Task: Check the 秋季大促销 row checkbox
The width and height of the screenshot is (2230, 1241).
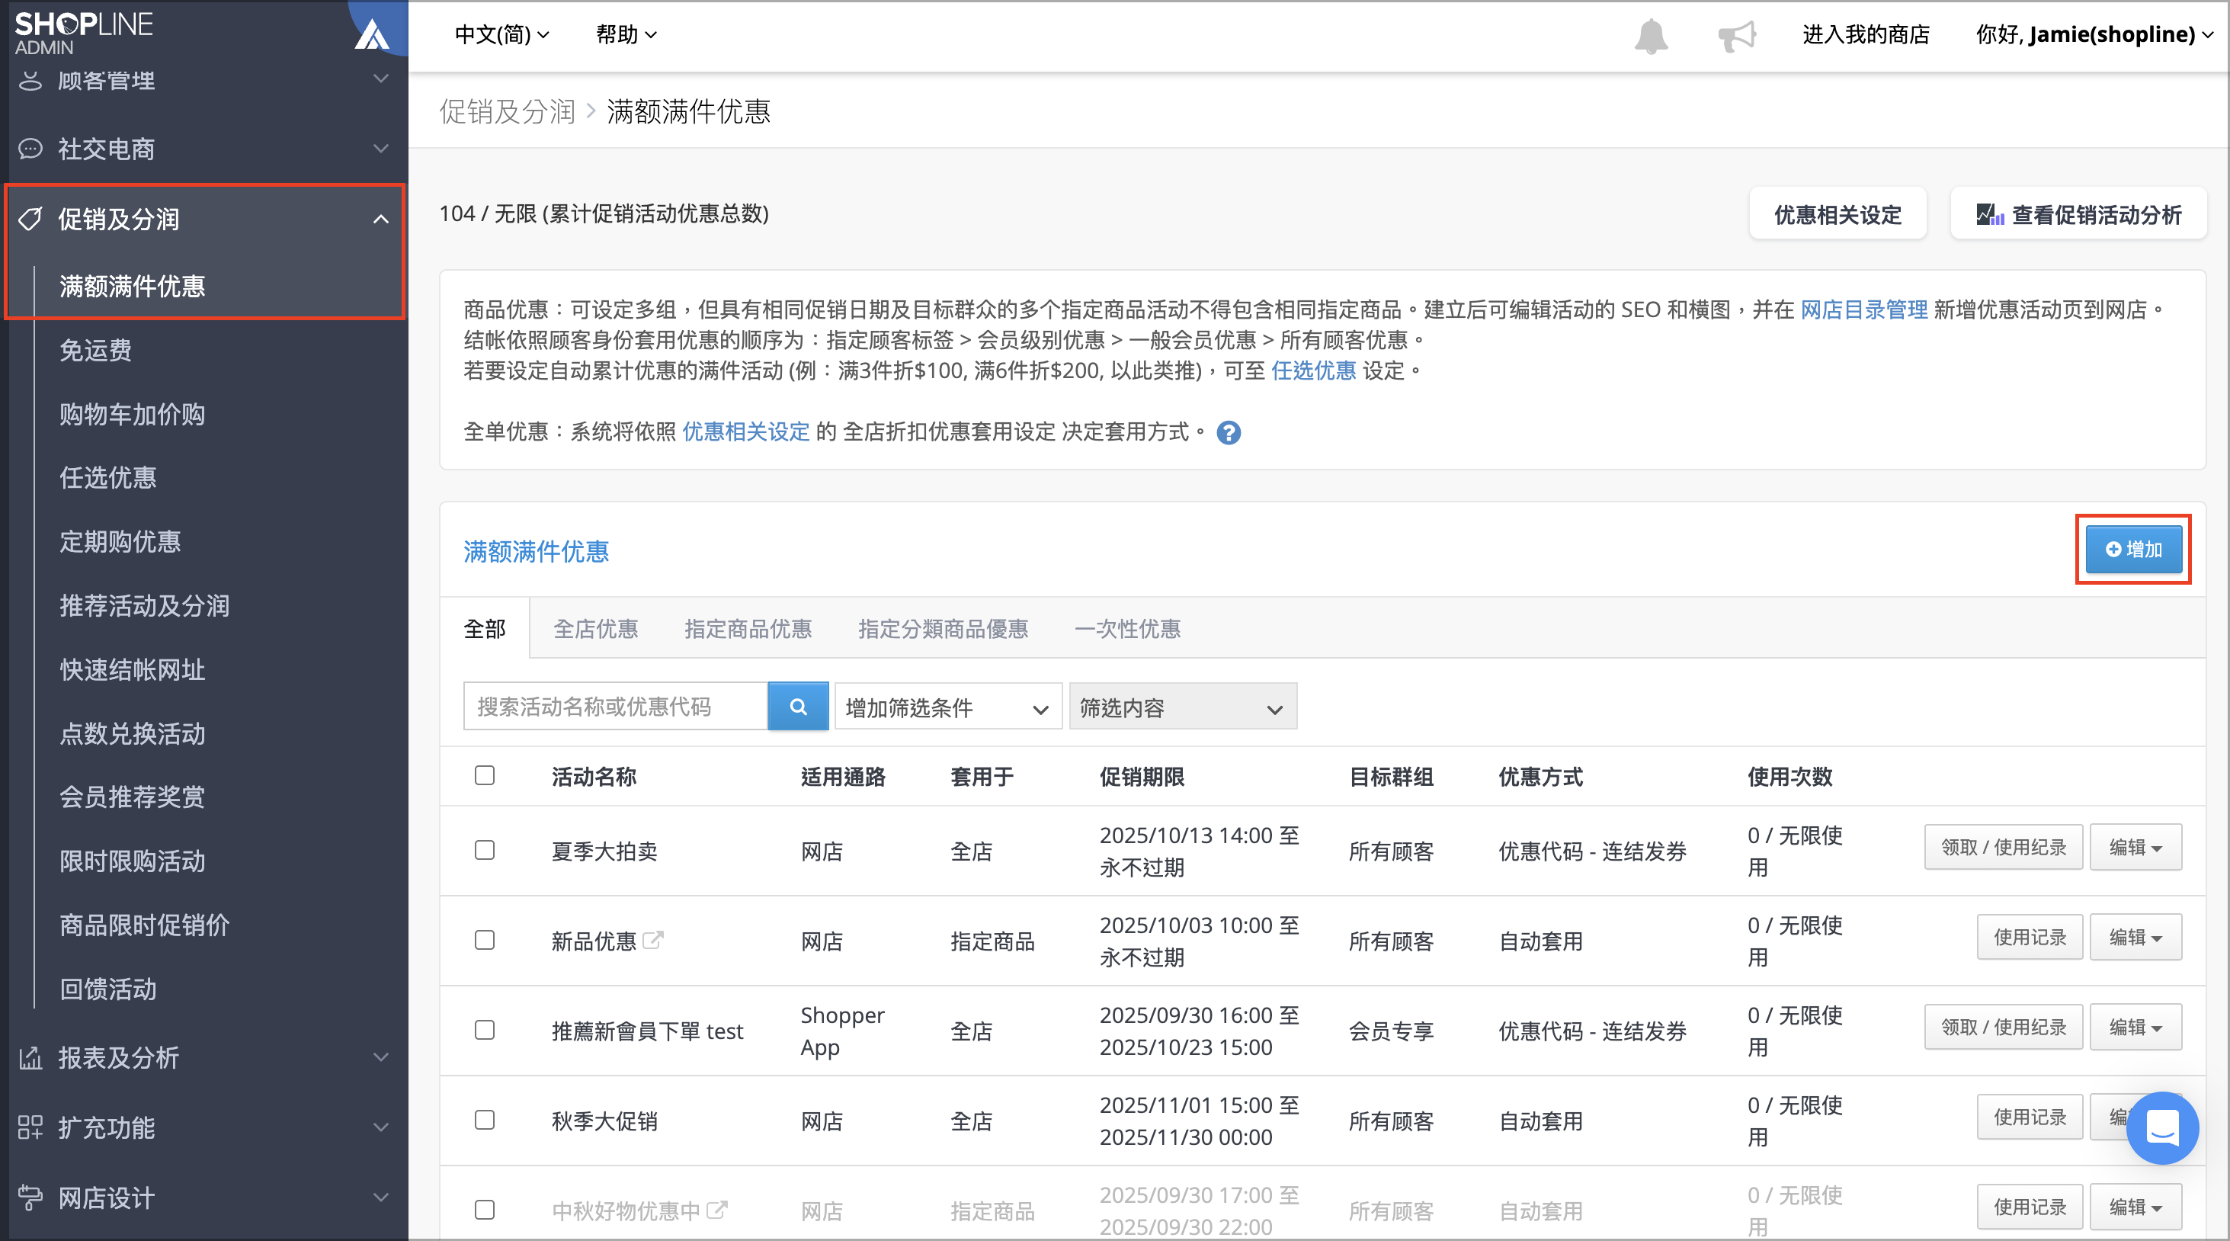Action: pos(485,1121)
